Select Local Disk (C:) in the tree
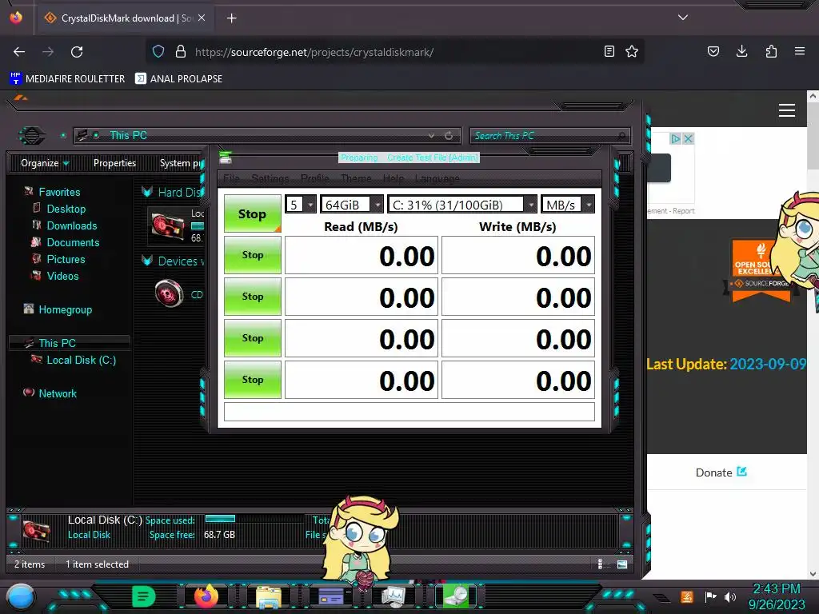Image resolution: width=819 pixels, height=614 pixels. click(x=81, y=360)
